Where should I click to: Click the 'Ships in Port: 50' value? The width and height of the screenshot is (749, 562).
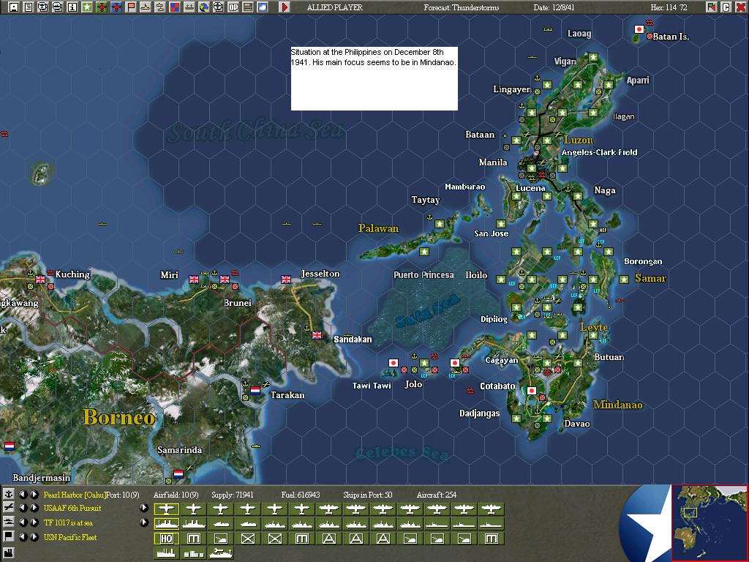click(x=367, y=495)
